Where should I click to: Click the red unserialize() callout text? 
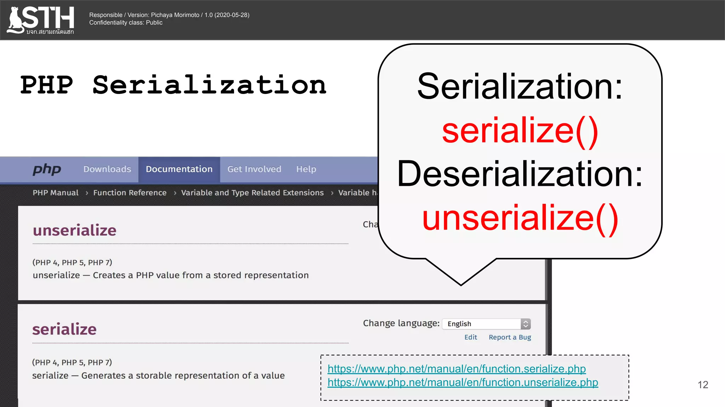[x=520, y=218]
